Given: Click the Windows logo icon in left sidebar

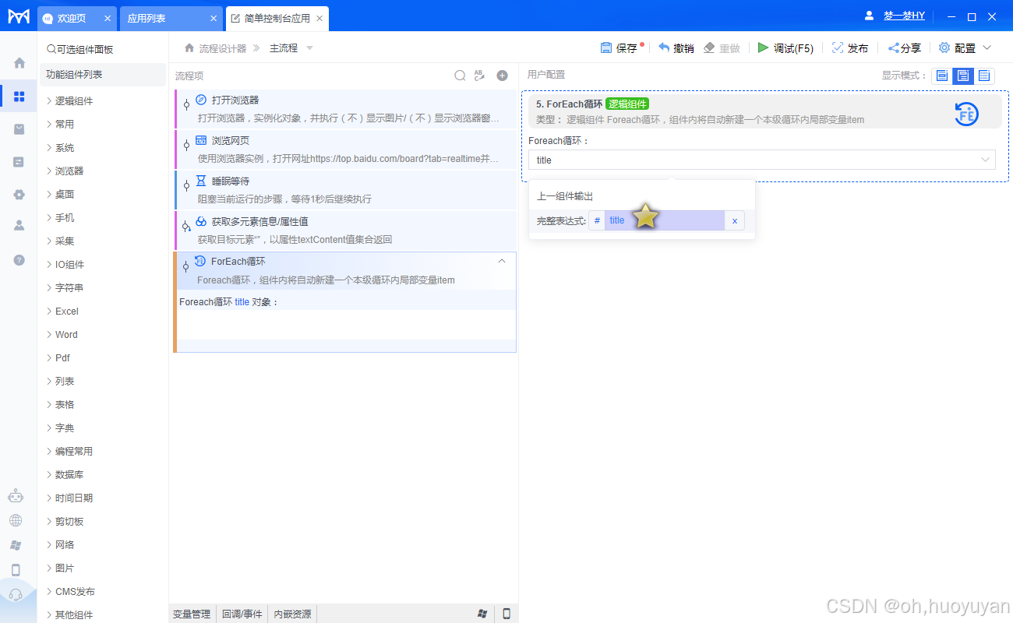Looking at the screenshot, I should 16,545.
